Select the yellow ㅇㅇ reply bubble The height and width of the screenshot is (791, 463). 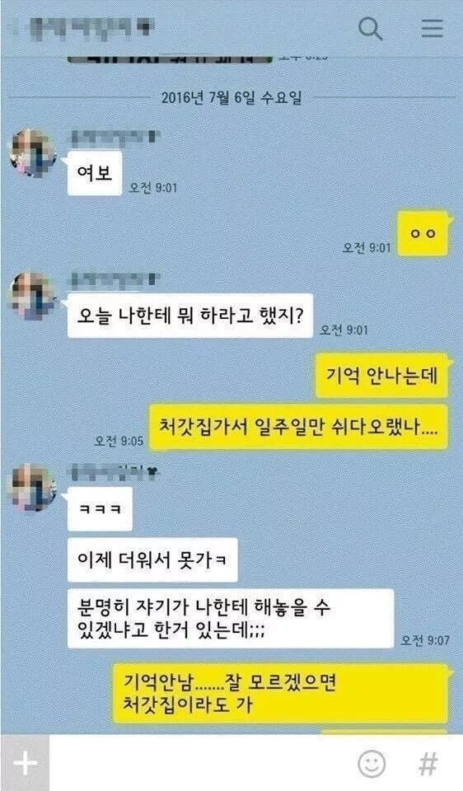[x=423, y=233]
